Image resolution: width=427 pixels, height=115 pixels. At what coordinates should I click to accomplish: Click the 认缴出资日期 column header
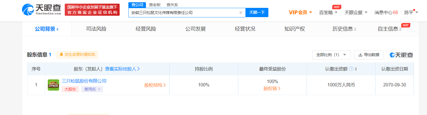click(394, 69)
